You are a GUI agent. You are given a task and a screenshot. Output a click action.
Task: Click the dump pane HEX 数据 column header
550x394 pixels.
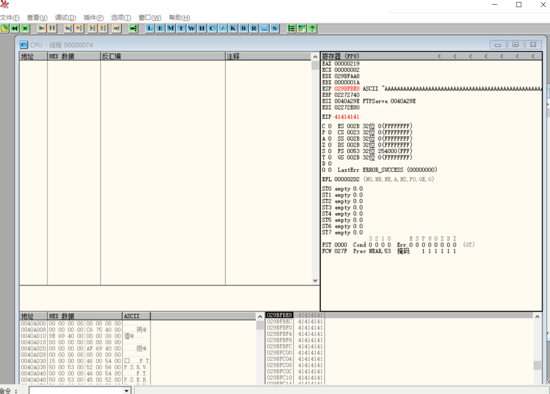[85, 316]
